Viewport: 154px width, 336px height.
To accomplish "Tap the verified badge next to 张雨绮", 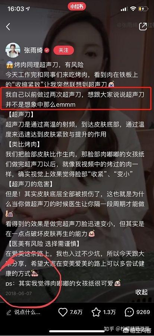I will pyautogui.click(x=47, y=50).
